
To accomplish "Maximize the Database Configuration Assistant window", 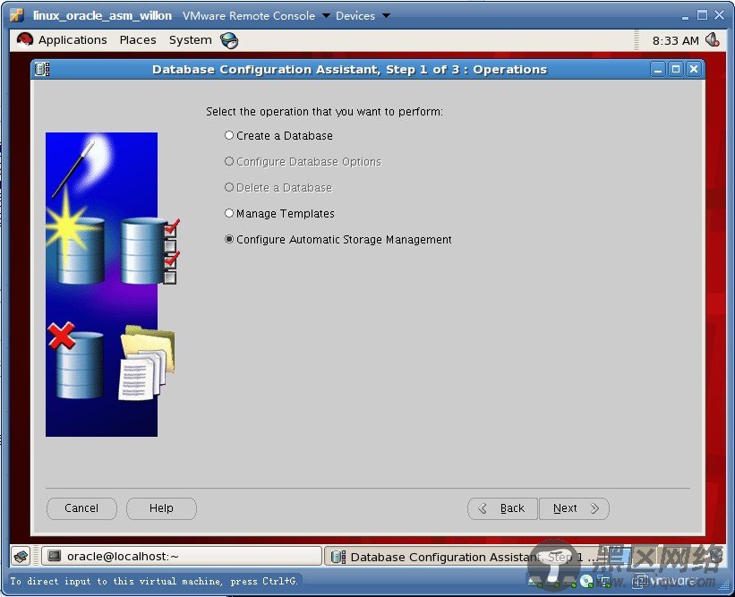I will click(x=676, y=70).
